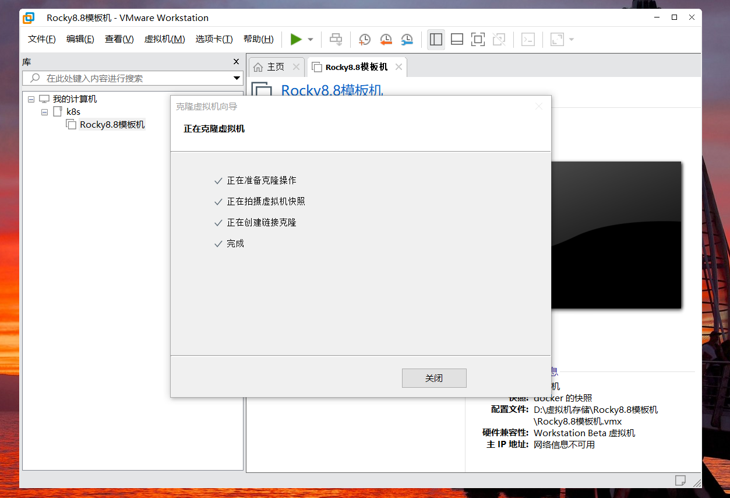This screenshot has height=498, width=730.
Task: Collapse the k8s folder node
Action: (44, 112)
